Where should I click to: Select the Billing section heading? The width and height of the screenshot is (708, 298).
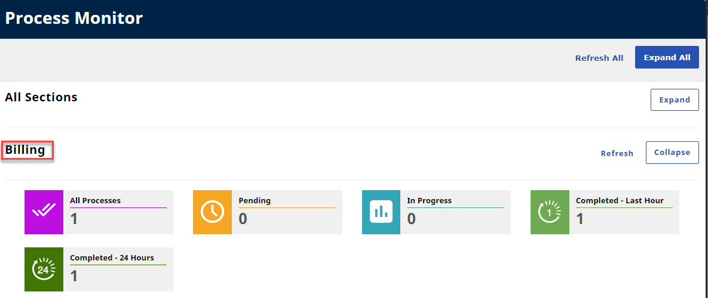(x=26, y=150)
